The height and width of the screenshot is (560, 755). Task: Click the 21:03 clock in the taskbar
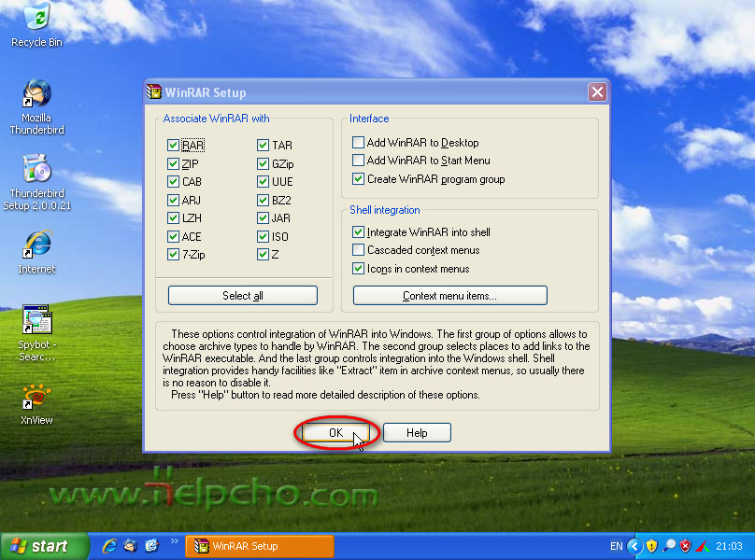point(729,546)
